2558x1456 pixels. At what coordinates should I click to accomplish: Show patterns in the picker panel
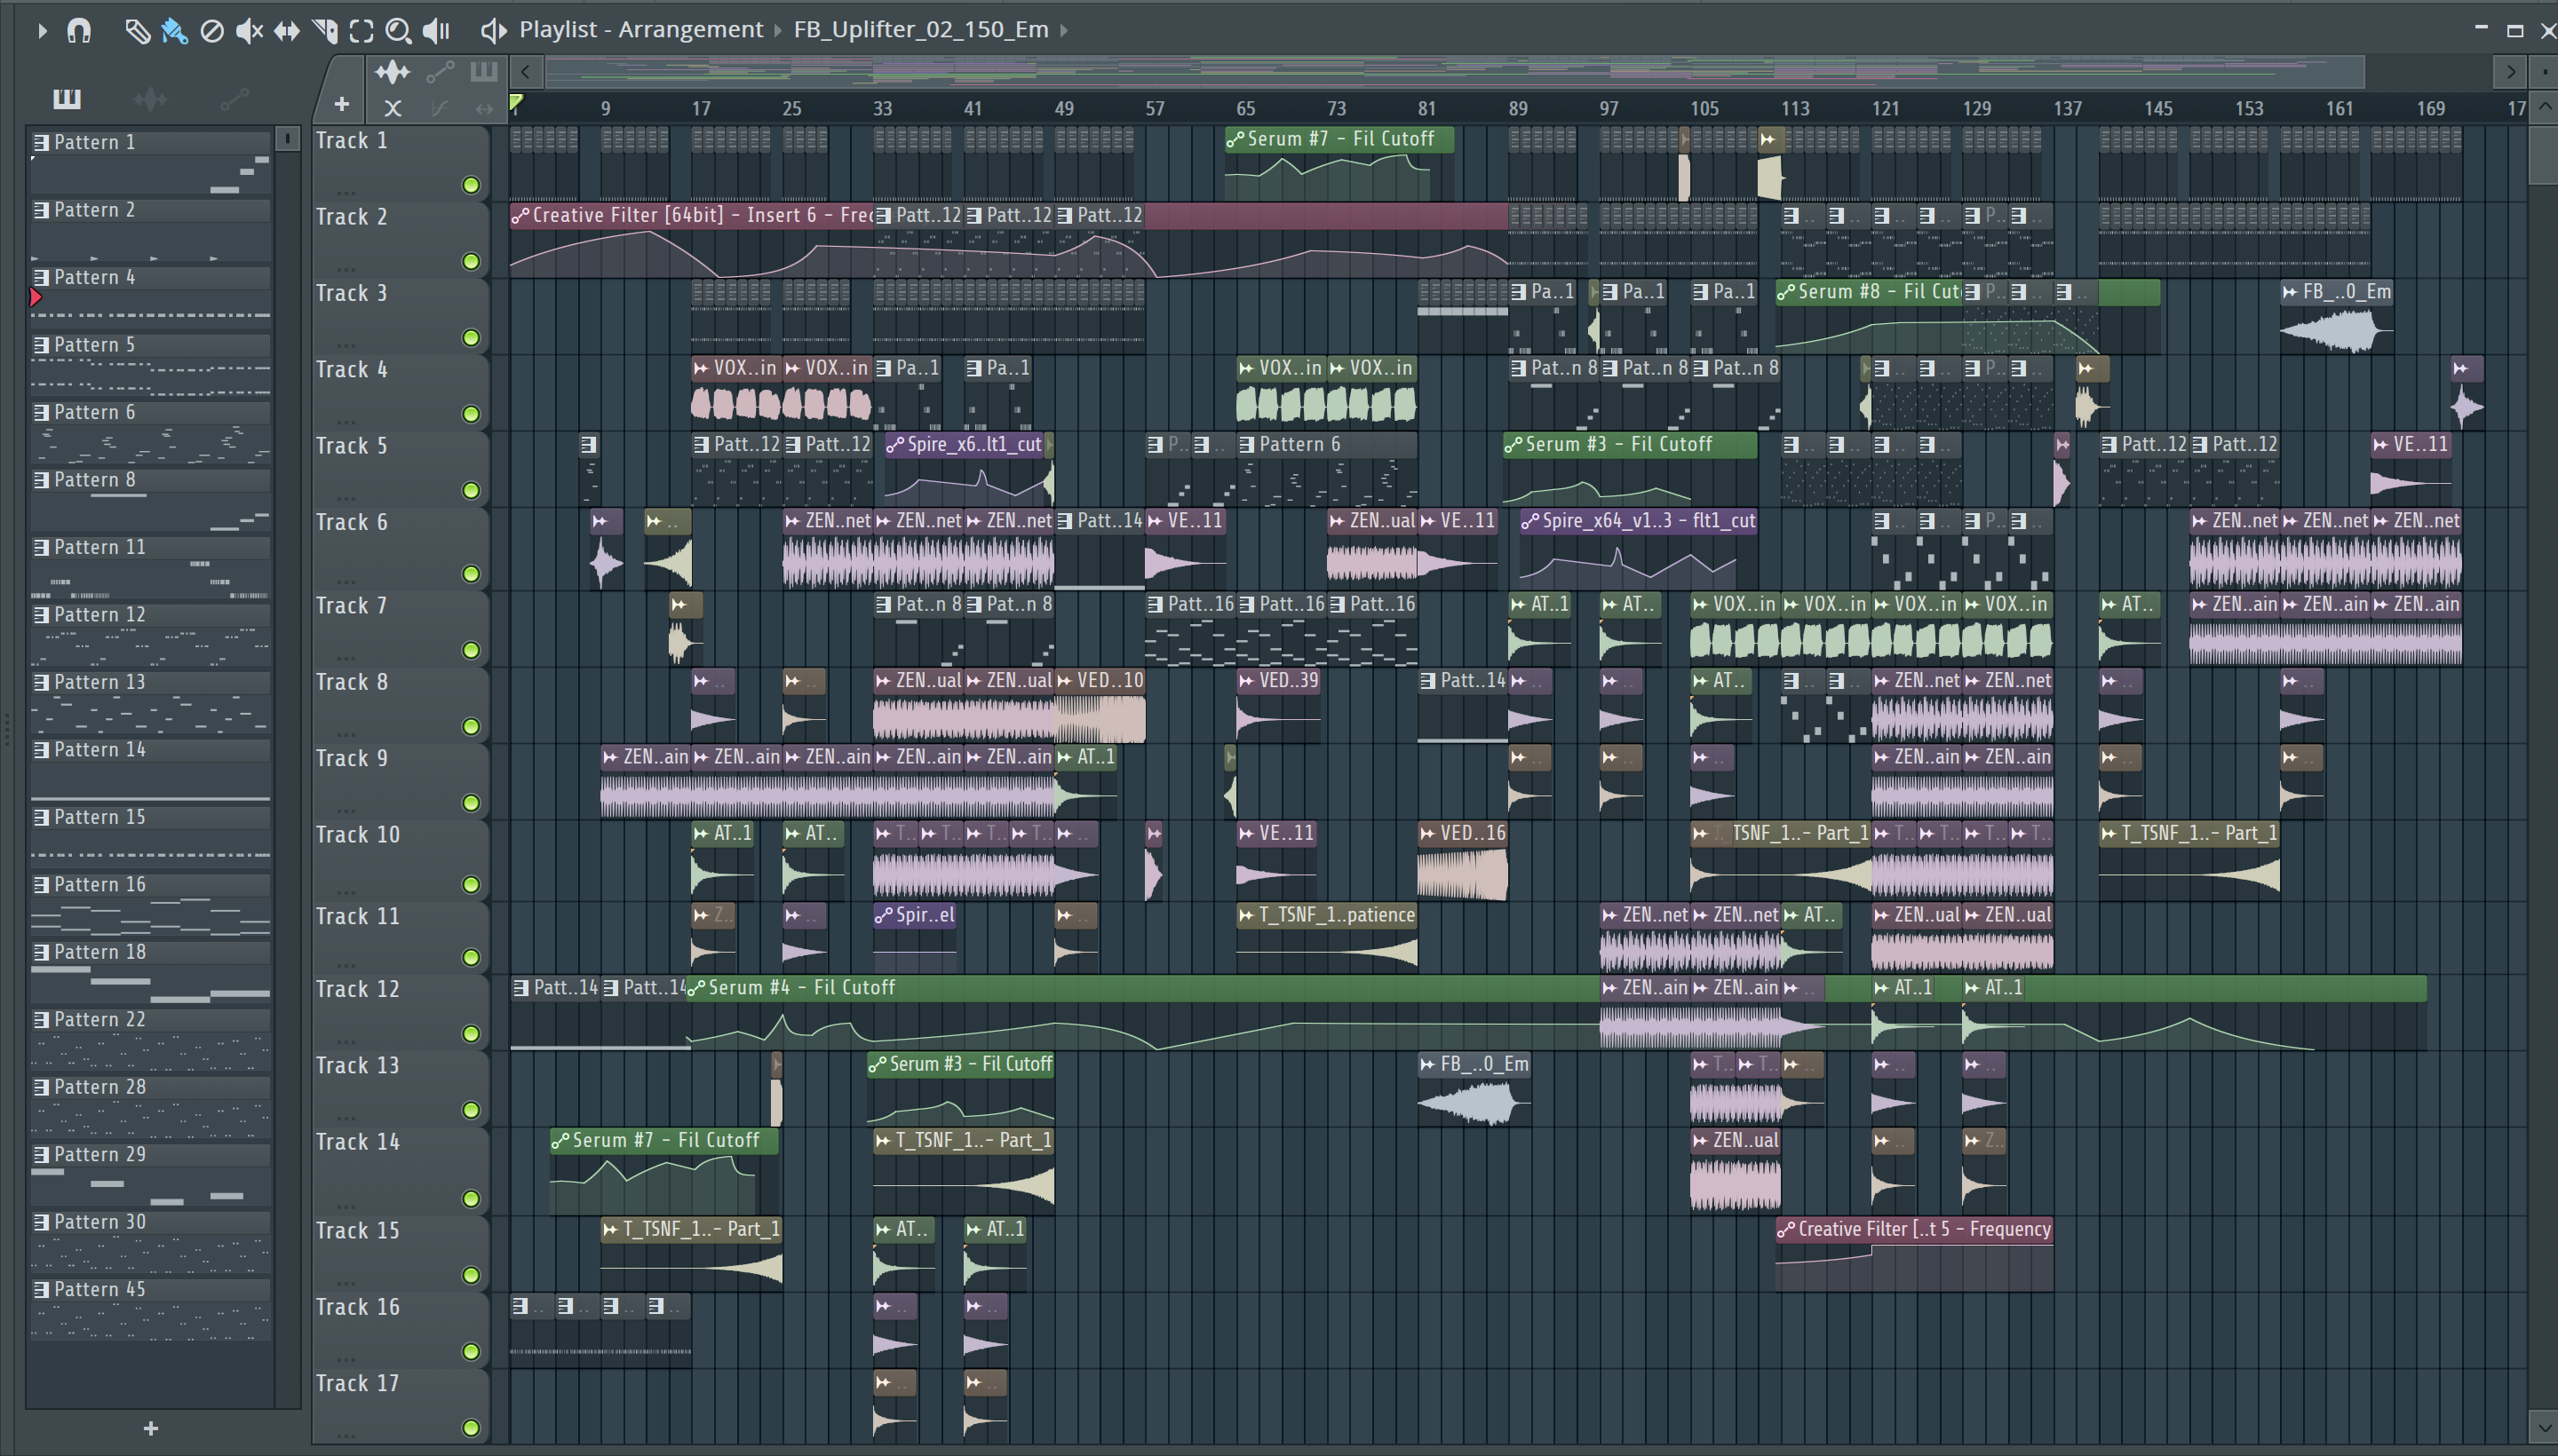(x=67, y=98)
